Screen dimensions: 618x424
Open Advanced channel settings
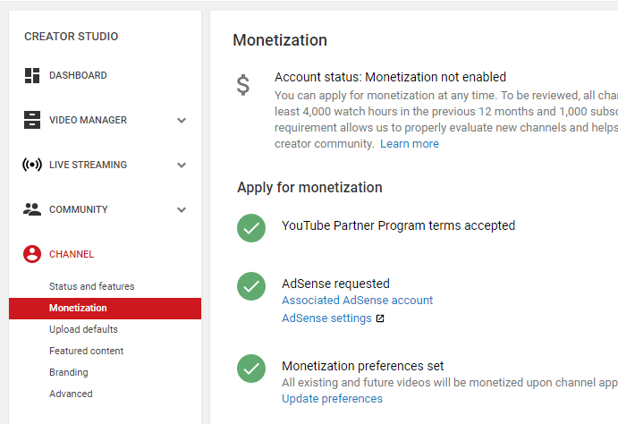71,394
